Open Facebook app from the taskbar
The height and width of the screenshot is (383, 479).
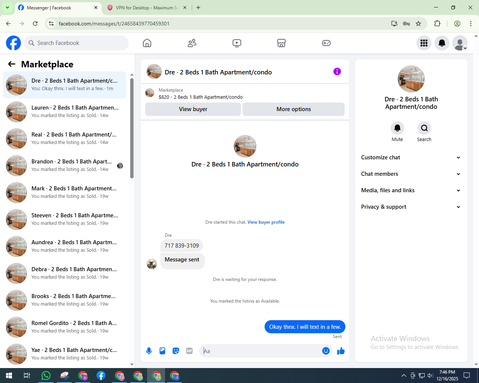(x=101, y=376)
